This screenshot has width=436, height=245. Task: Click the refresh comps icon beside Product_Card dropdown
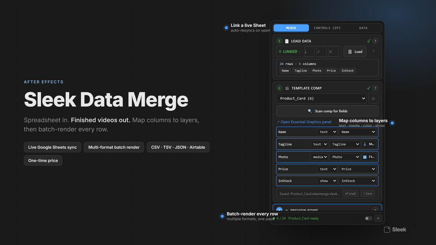click(374, 98)
